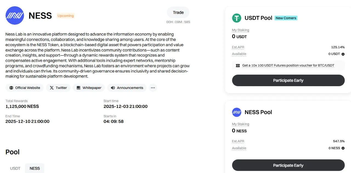
Task: Click Participate Early in NESS Pool
Action: [288, 165]
